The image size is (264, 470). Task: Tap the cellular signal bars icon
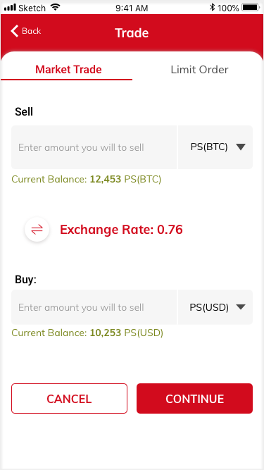[x=10, y=8]
